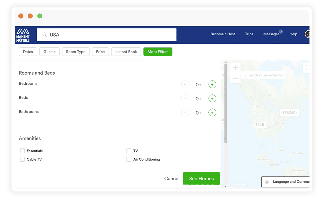Zoom in on the map
Screen dimensions: 320x208
[235, 68]
